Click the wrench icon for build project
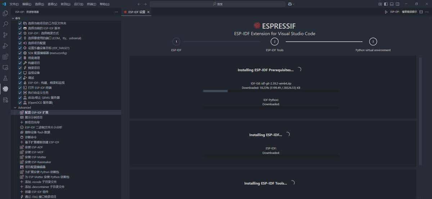This screenshot has width=432, height=199. coord(25,63)
